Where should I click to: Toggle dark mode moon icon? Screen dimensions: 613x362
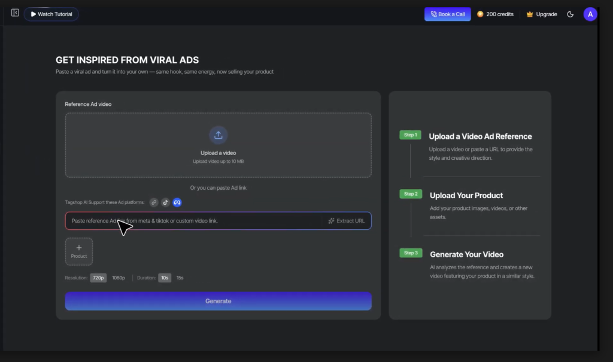click(570, 14)
